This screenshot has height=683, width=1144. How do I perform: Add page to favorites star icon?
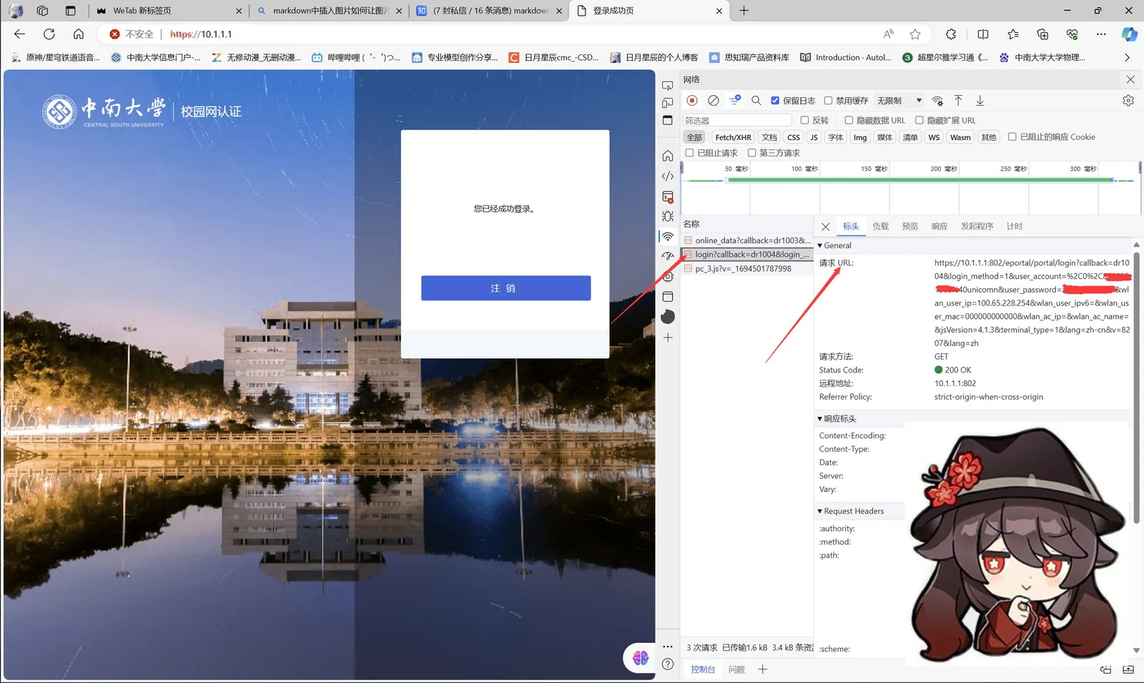915,34
